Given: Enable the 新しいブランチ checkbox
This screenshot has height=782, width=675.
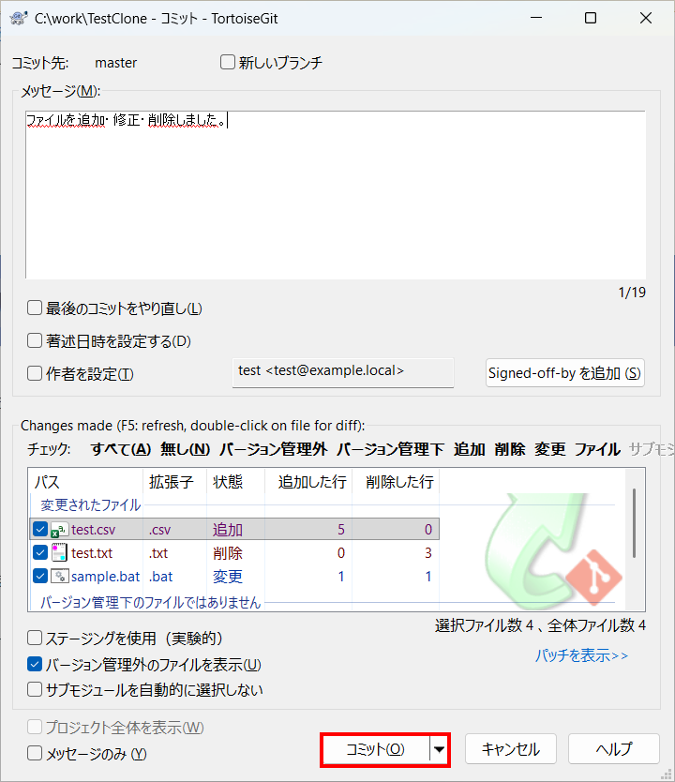Looking at the screenshot, I should point(228,62).
